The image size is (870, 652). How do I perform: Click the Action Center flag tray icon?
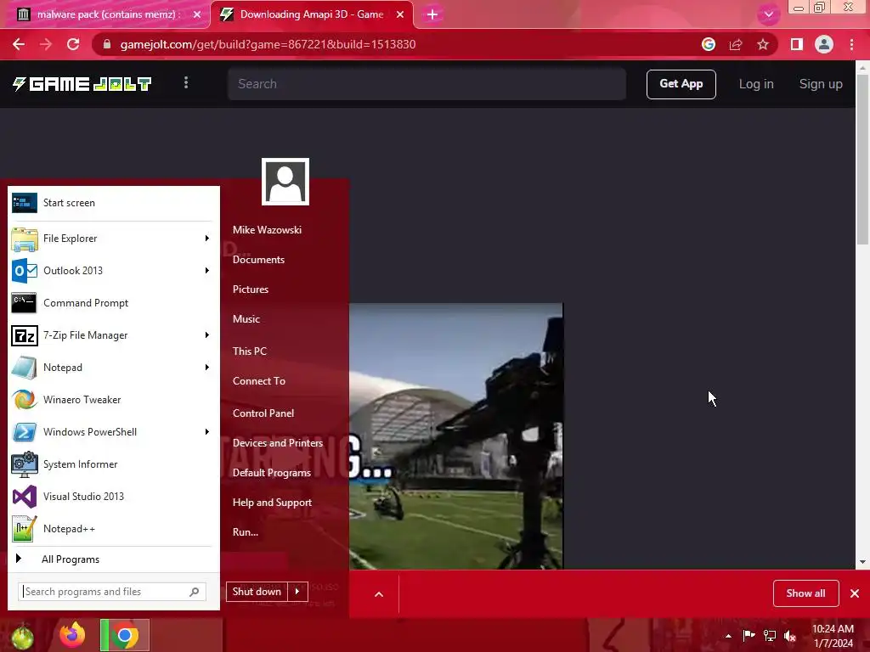pyautogui.click(x=749, y=635)
